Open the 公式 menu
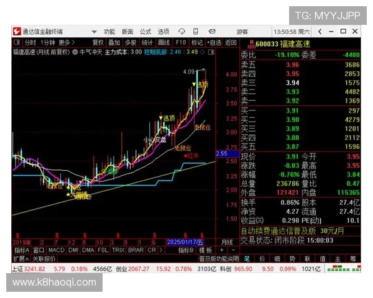373x298 pixels. (x=145, y=32)
